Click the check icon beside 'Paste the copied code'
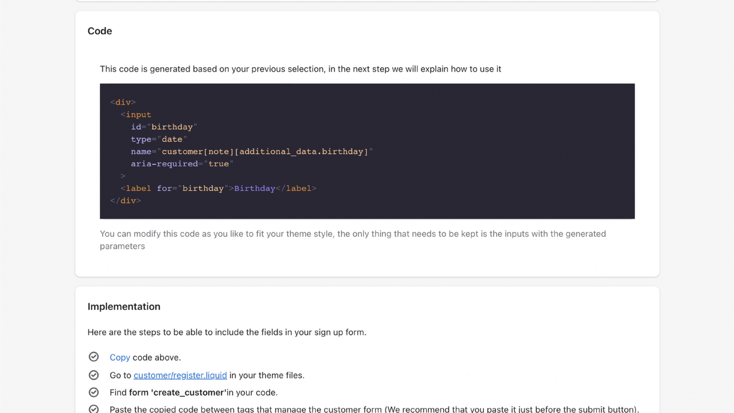734x413 pixels. point(93,409)
